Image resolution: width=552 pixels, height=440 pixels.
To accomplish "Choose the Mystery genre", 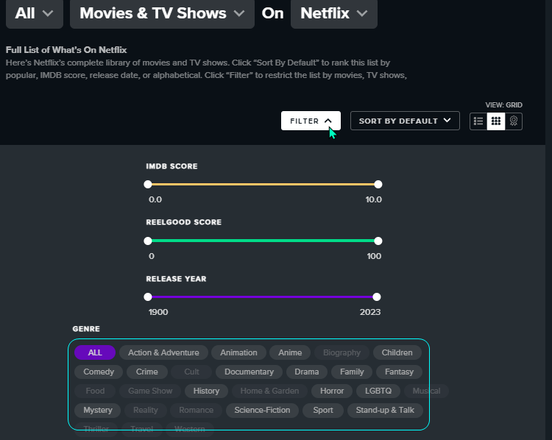I will point(97,410).
